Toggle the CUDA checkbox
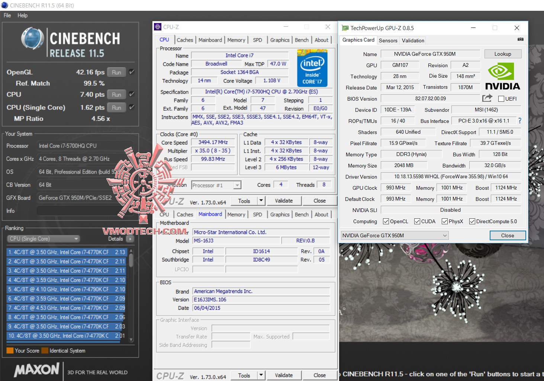This screenshot has height=381, width=544. [417, 221]
